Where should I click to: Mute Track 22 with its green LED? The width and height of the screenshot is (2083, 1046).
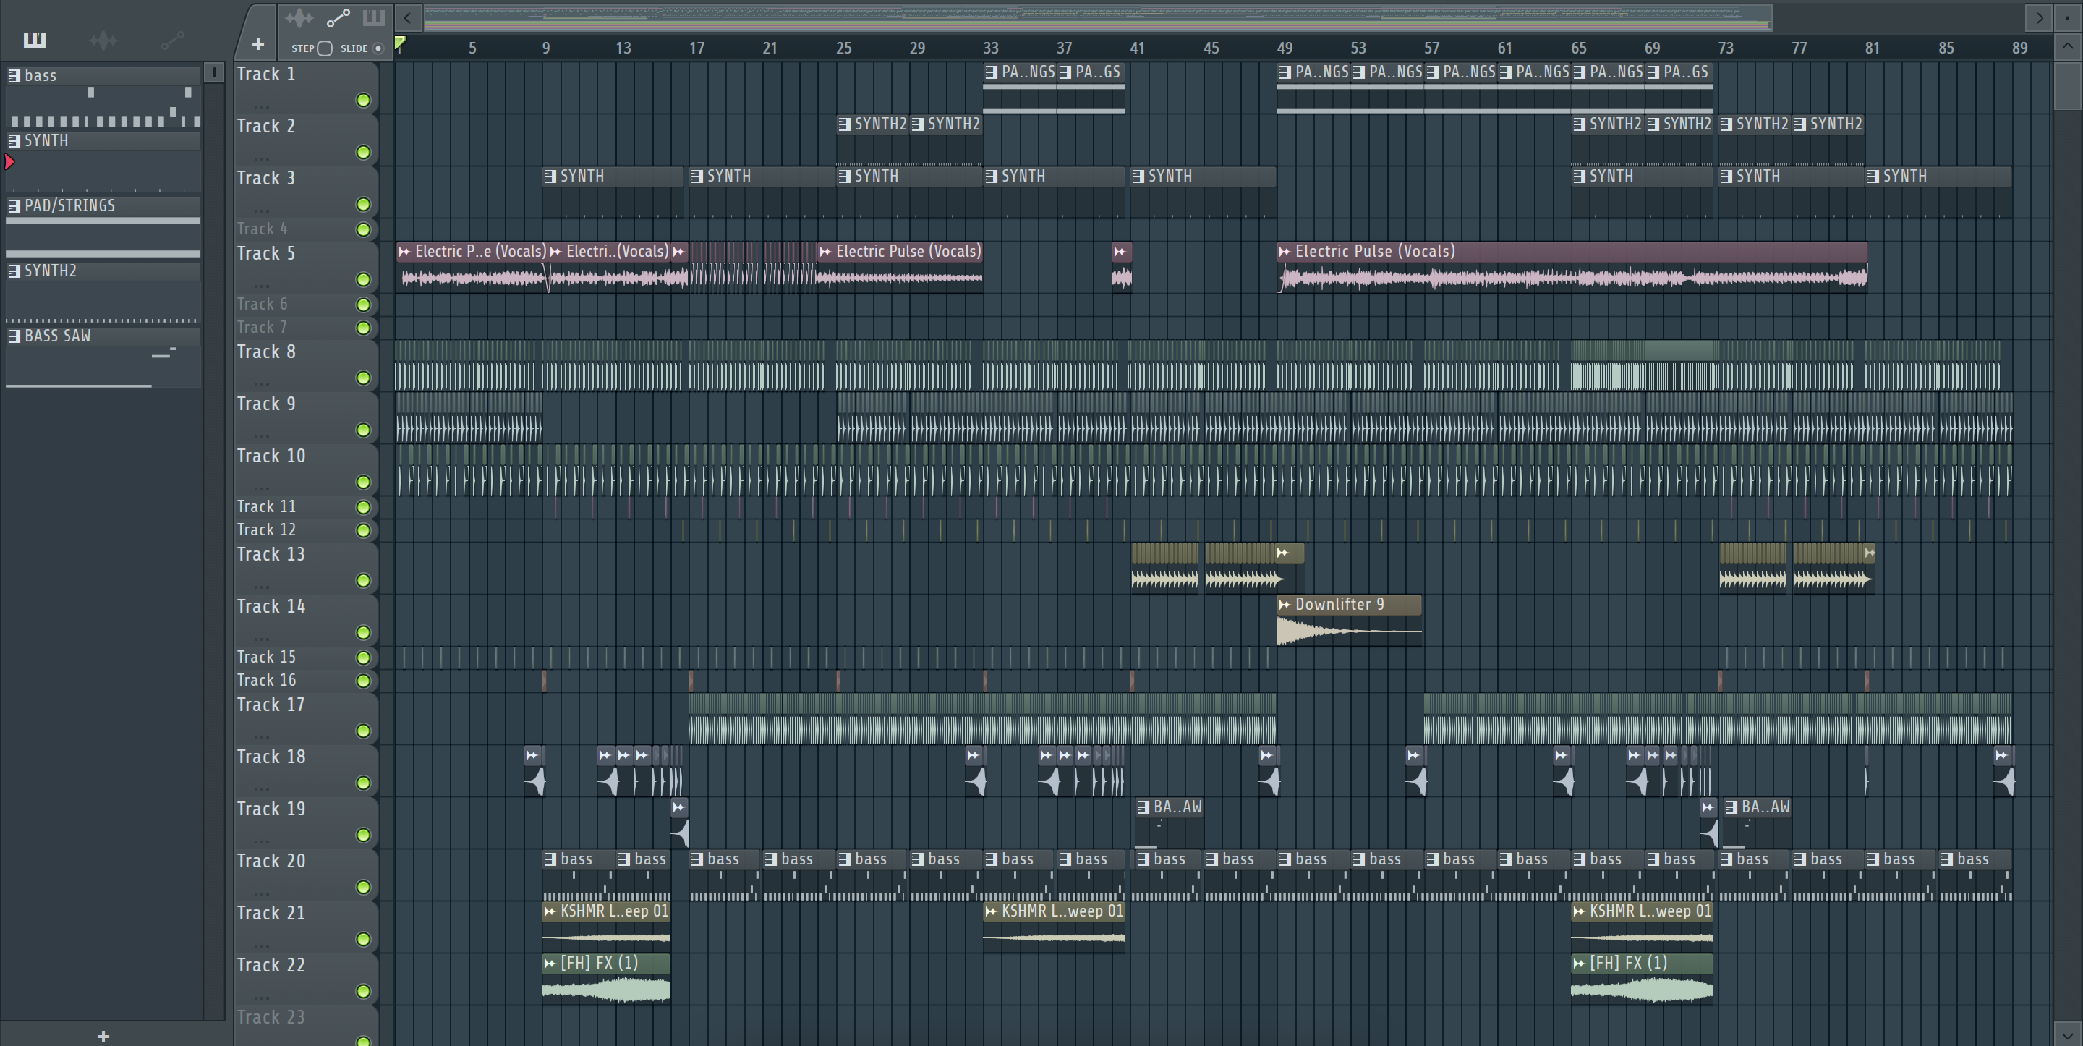pyautogui.click(x=364, y=991)
